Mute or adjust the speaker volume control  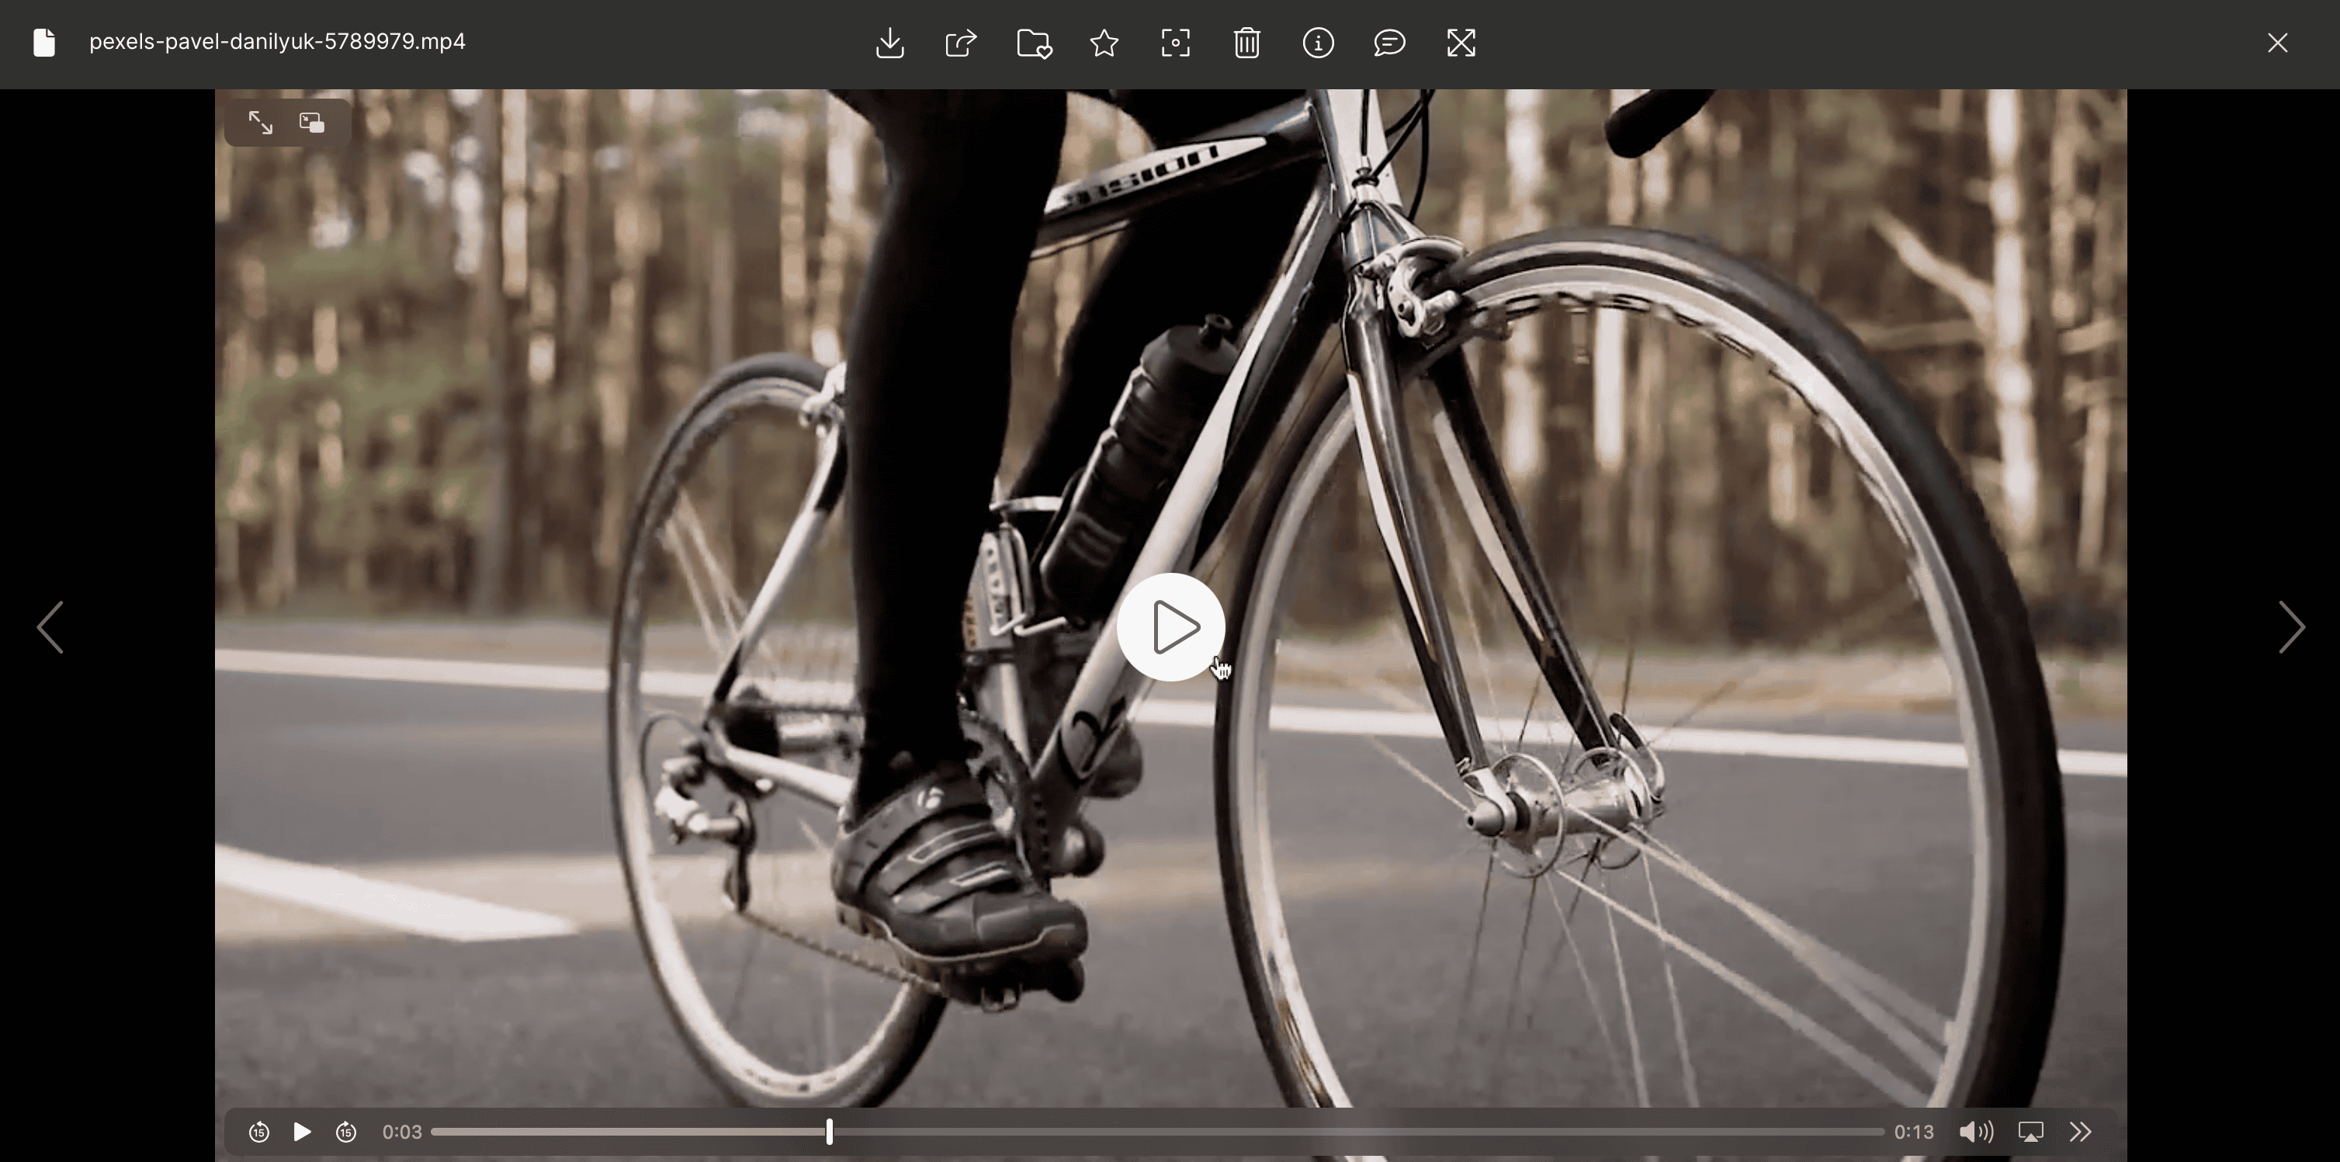(x=1977, y=1131)
